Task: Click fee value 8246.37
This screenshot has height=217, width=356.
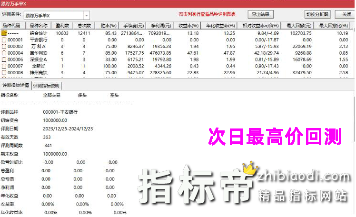Action: (136, 47)
